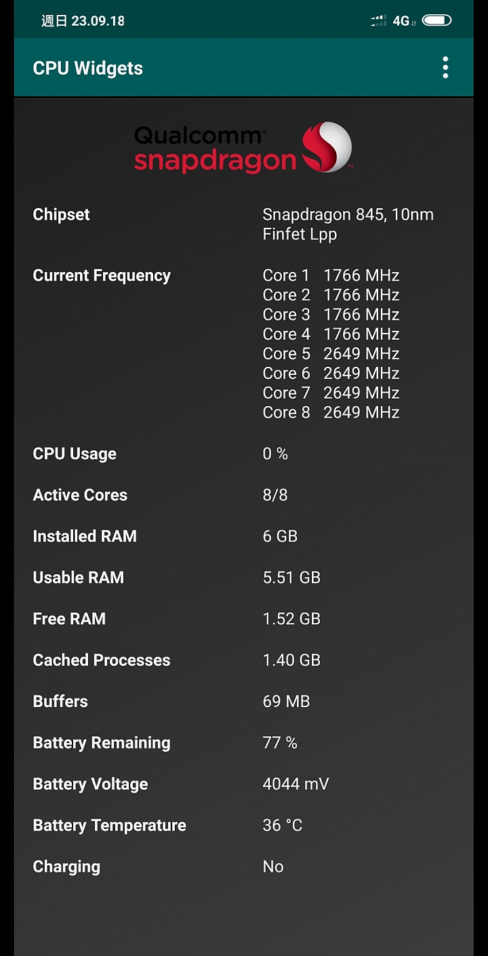Tap the Battery Remaining 77 % value

(280, 743)
